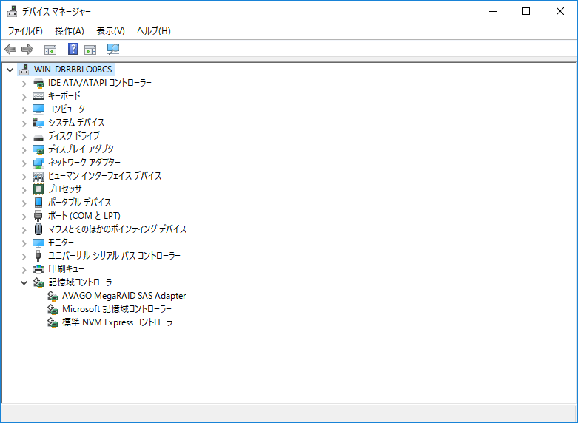Expand the システム デバイス node
The image size is (578, 423).
tap(24, 123)
